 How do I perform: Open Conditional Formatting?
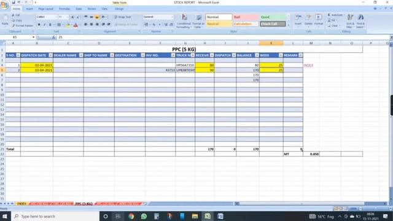(184, 21)
